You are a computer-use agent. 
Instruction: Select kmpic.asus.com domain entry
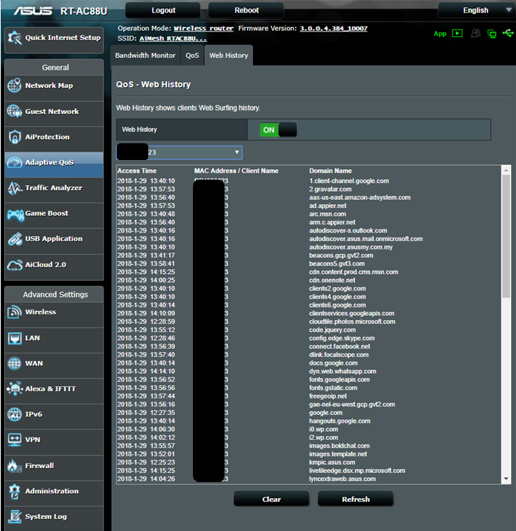(332, 463)
